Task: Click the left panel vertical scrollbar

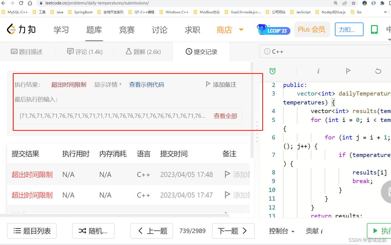Action: [x=252, y=110]
